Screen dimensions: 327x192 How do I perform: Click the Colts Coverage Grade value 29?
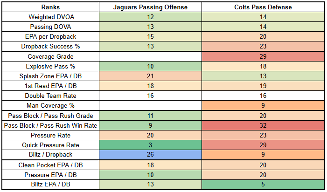[262, 56]
